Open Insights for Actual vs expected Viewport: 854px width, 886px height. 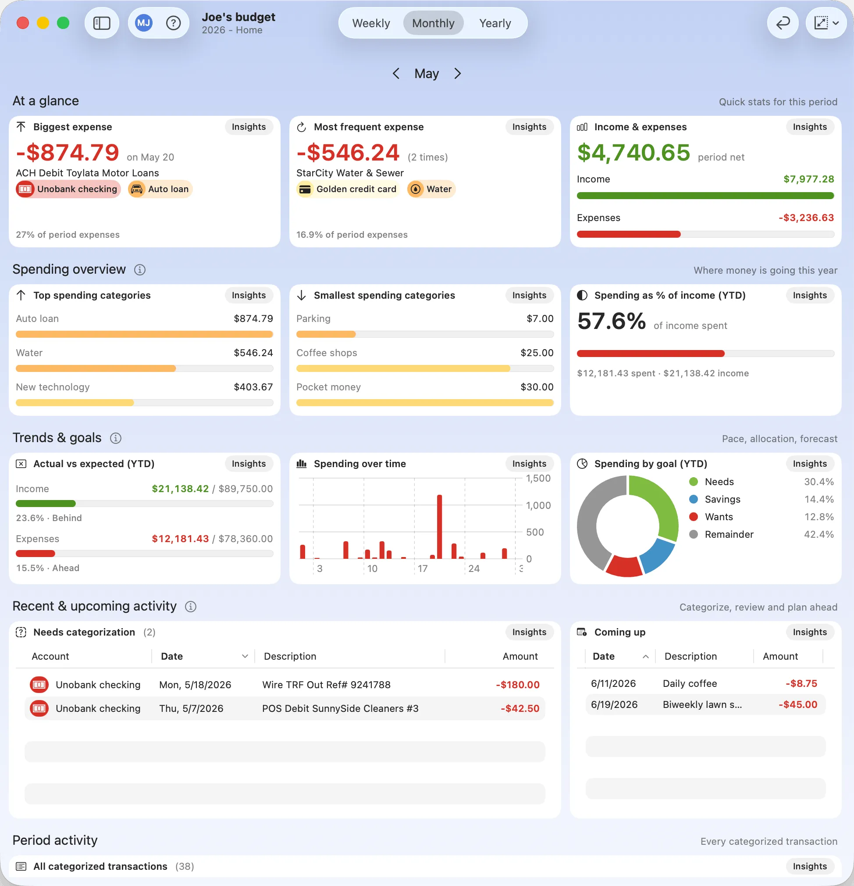click(249, 464)
